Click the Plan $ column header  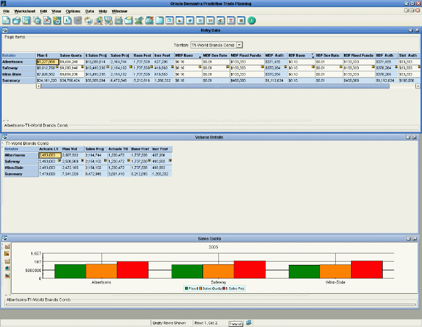point(47,56)
